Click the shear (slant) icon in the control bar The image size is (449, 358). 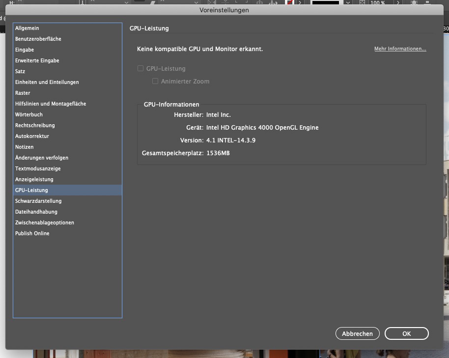tap(152, 2)
